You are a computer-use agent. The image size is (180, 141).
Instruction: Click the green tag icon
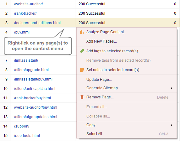pos(82,51)
